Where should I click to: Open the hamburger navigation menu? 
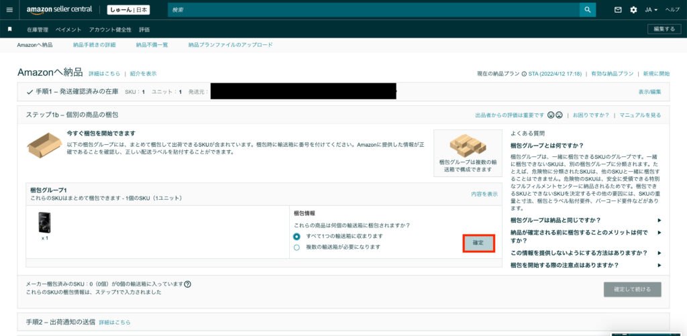coord(9,9)
